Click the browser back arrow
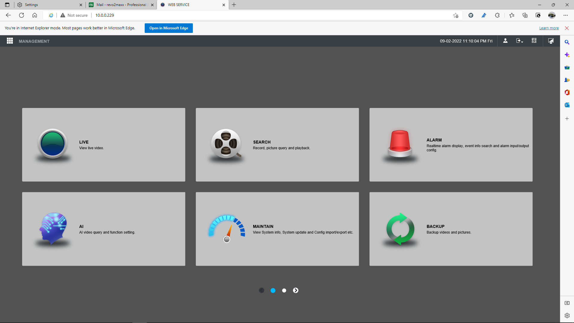The width and height of the screenshot is (574, 323). coord(8,15)
